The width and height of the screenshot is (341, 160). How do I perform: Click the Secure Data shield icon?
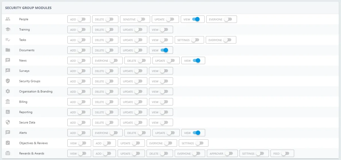(8, 122)
